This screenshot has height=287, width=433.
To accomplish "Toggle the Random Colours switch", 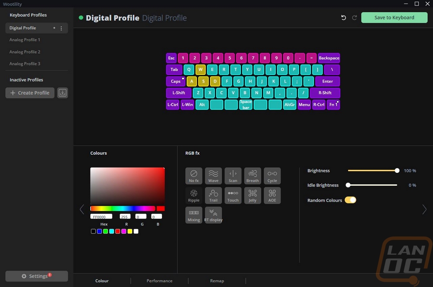I will [350, 200].
